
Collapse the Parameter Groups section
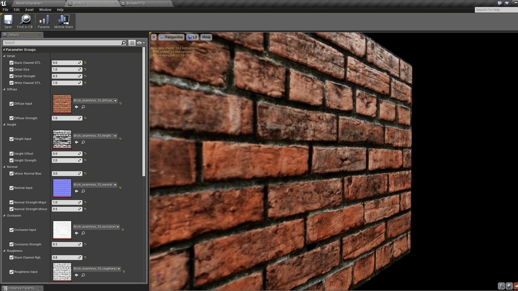pyautogui.click(x=4, y=50)
